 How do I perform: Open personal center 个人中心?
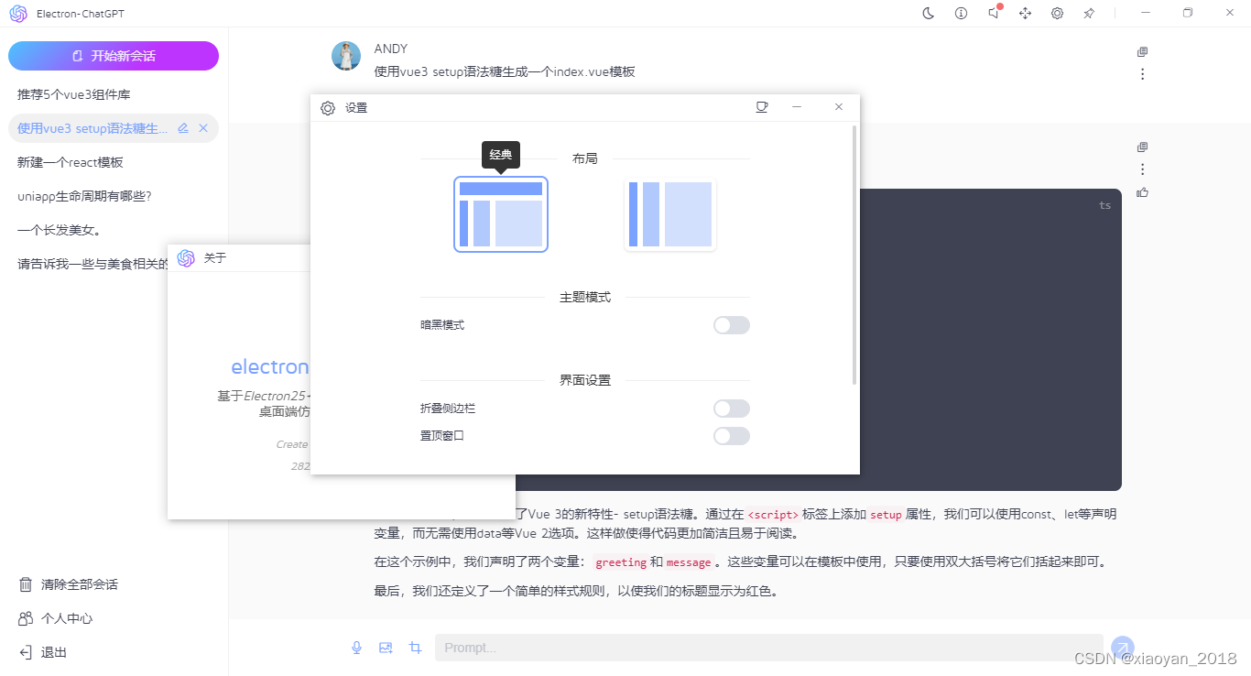pyautogui.click(x=56, y=618)
